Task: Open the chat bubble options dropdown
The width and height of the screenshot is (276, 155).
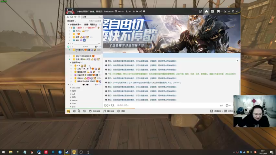Action: 228,105
